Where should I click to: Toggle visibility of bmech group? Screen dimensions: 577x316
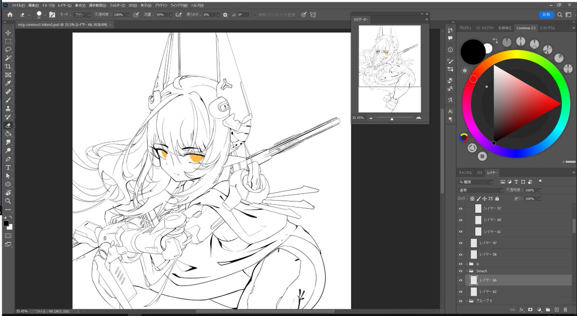coord(461,271)
